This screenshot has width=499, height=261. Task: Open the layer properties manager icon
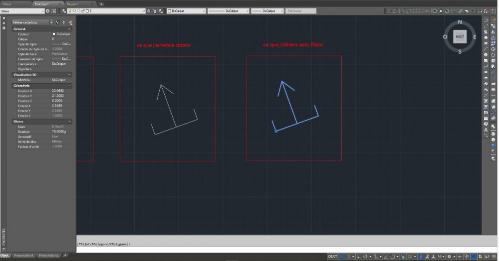pos(64,11)
